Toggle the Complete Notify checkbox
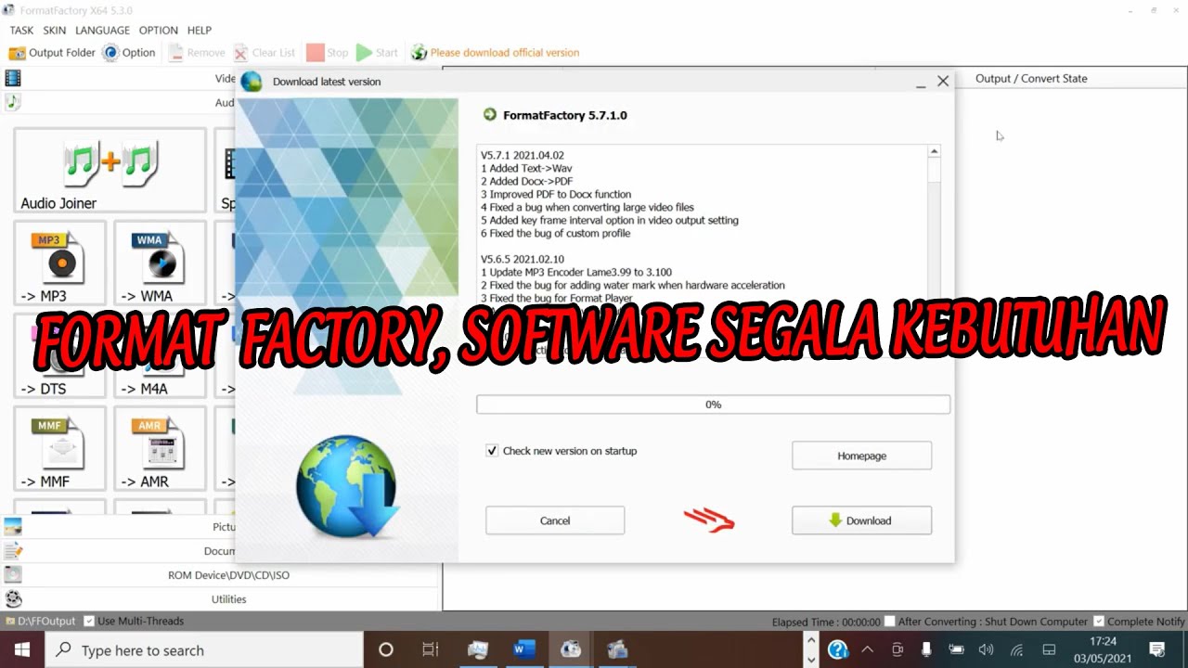The width and height of the screenshot is (1188, 668). 1099,622
